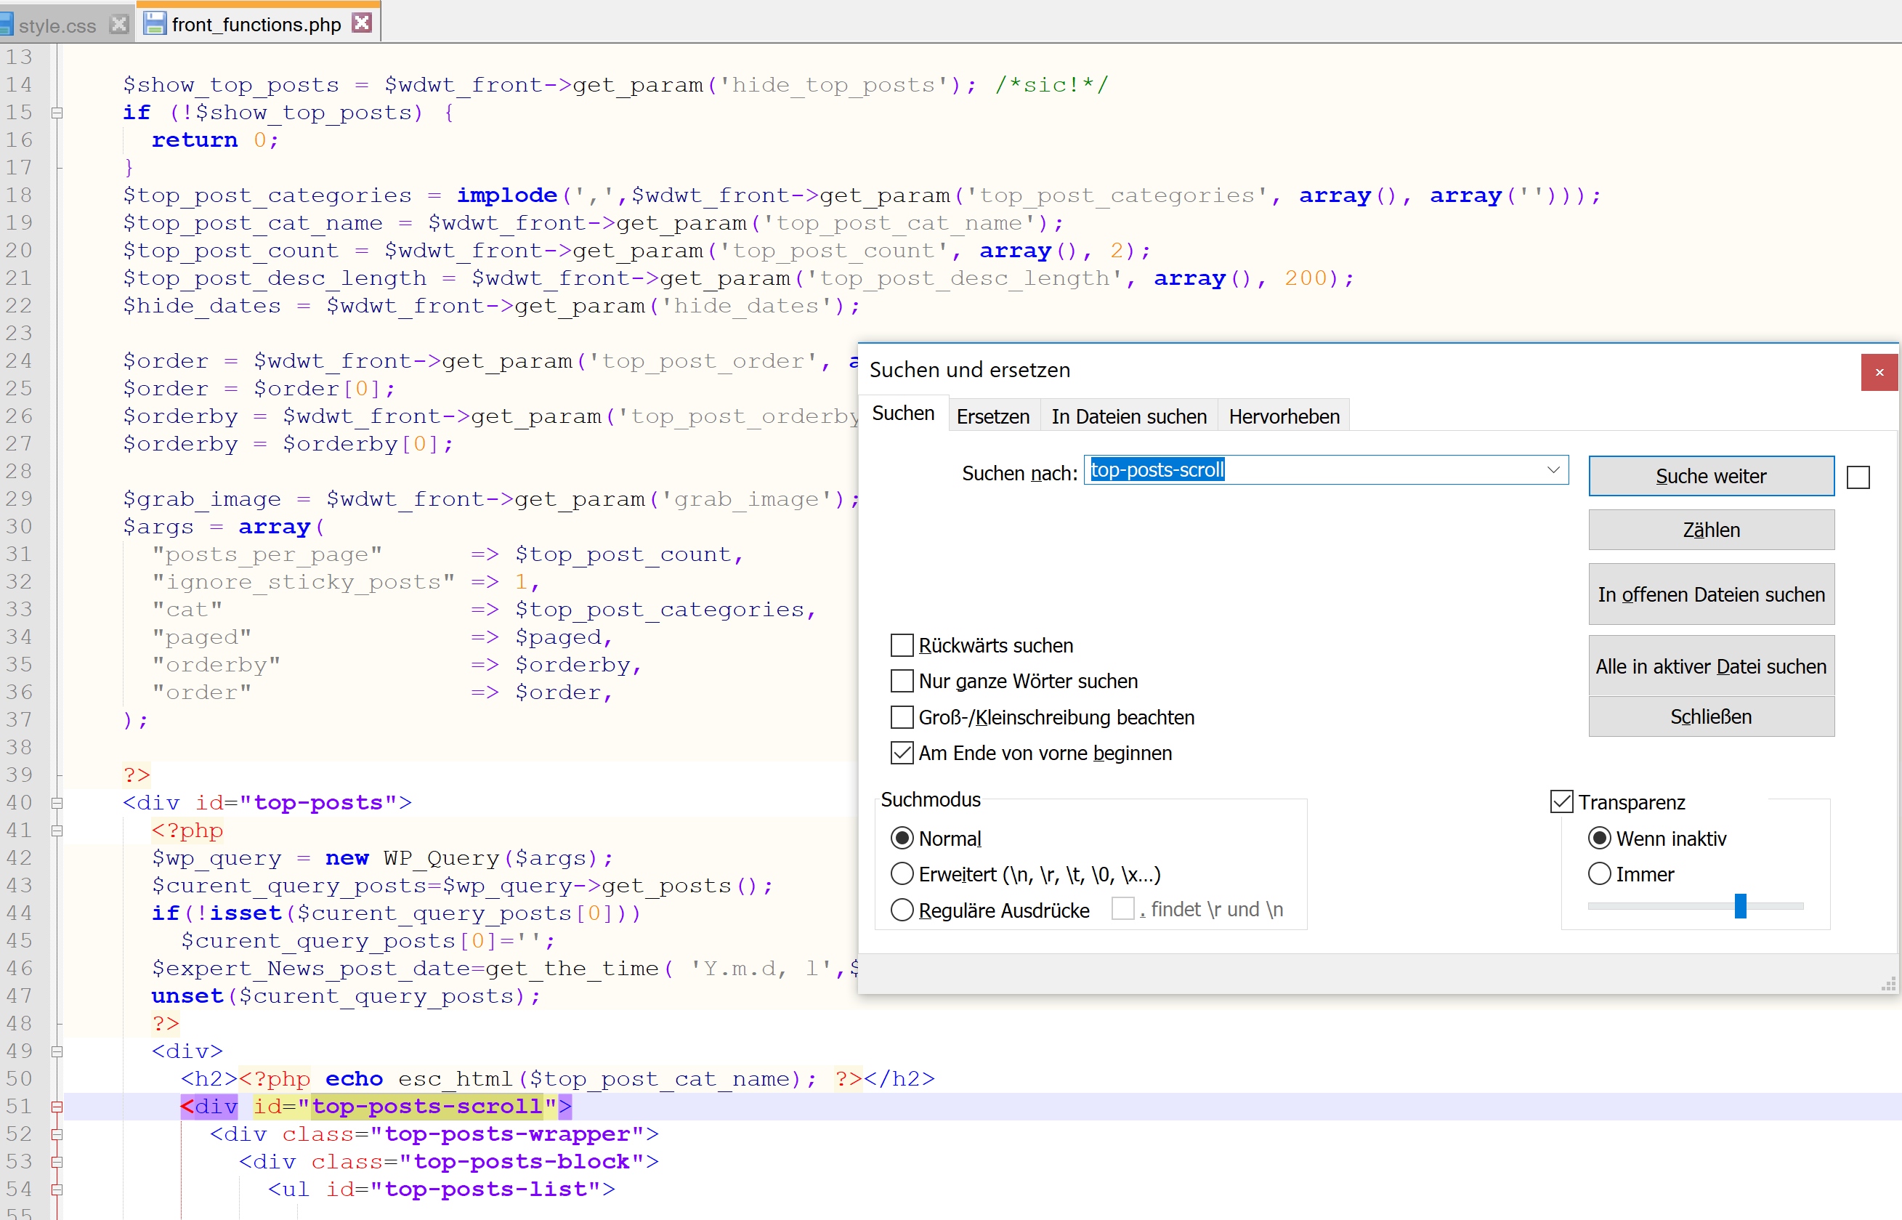Collapse the fold marker at line 49
This screenshot has height=1220, width=1902.
57,1052
